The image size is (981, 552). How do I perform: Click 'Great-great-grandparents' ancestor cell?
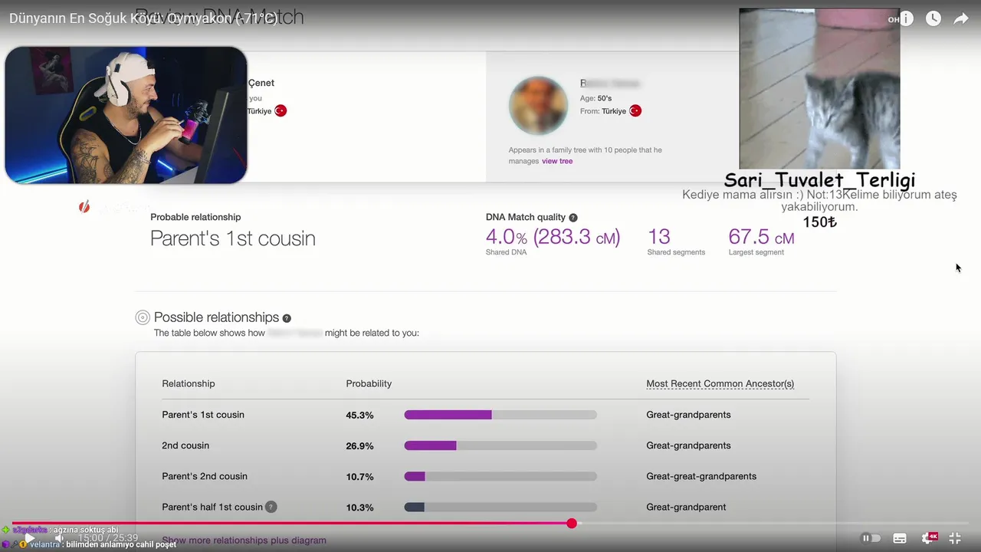coord(701,476)
